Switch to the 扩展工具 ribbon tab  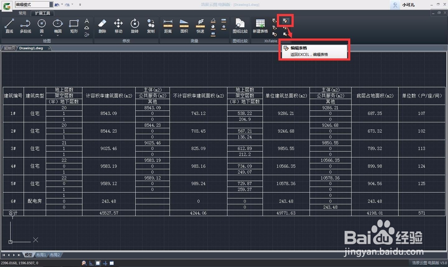pyautogui.click(x=43, y=13)
